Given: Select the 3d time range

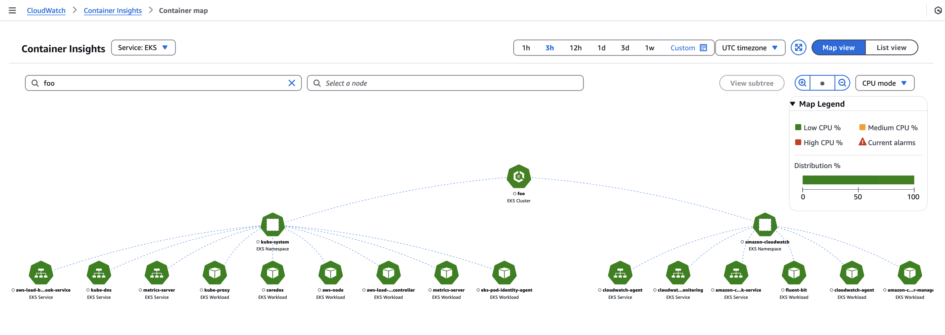Looking at the screenshot, I should tap(625, 48).
